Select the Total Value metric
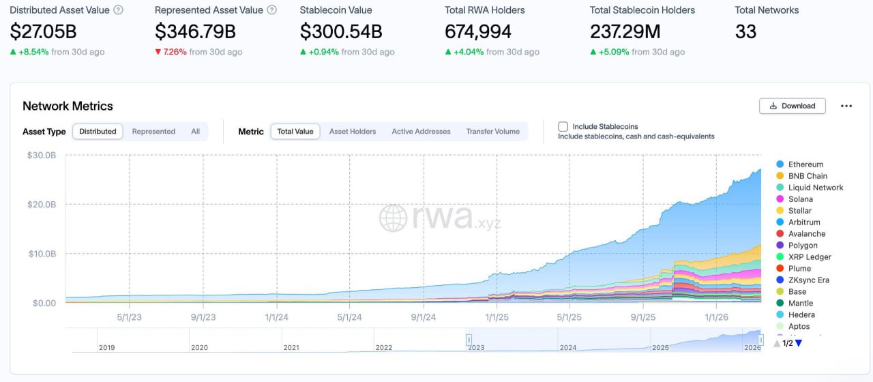 pos(295,132)
